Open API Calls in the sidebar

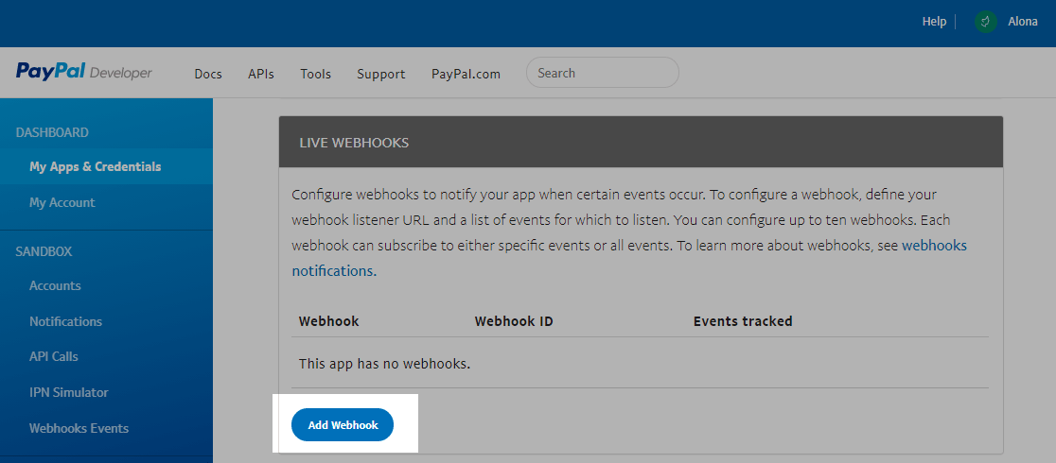click(x=54, y=356)
